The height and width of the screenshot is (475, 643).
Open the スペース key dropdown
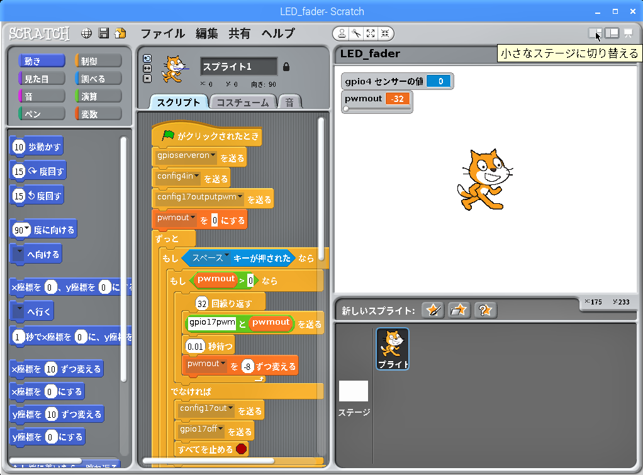(x=226, y=255)
